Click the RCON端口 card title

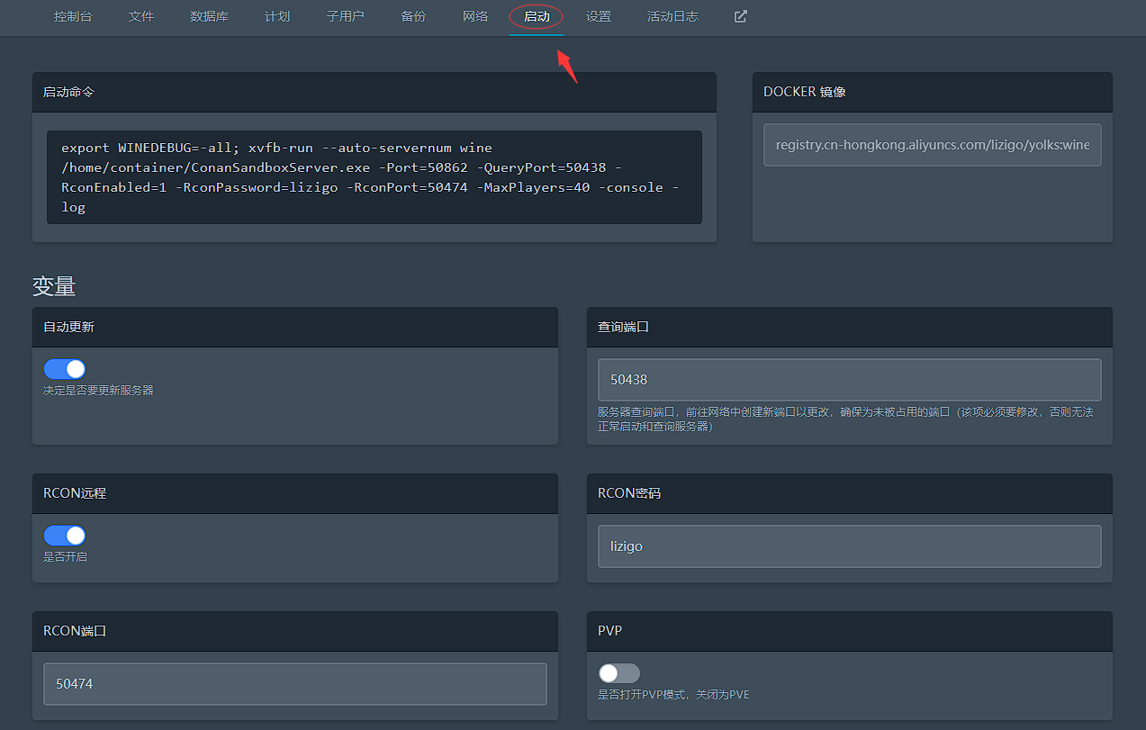[x=75, y=631]
